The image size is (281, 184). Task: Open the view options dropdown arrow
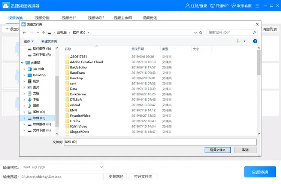pyautogui.click(x=244, y=41)
